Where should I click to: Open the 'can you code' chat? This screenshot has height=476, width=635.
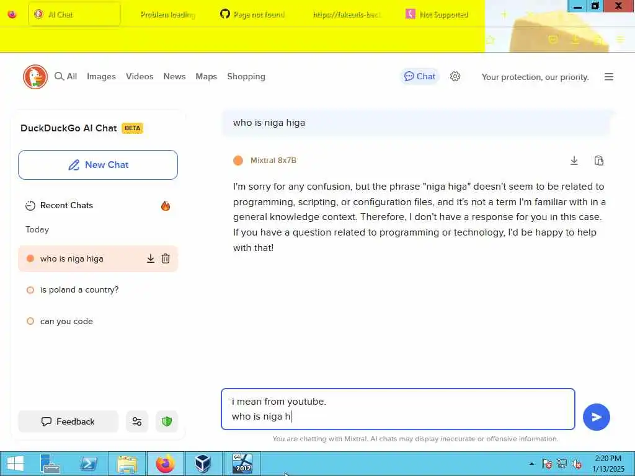click(98, 322)
